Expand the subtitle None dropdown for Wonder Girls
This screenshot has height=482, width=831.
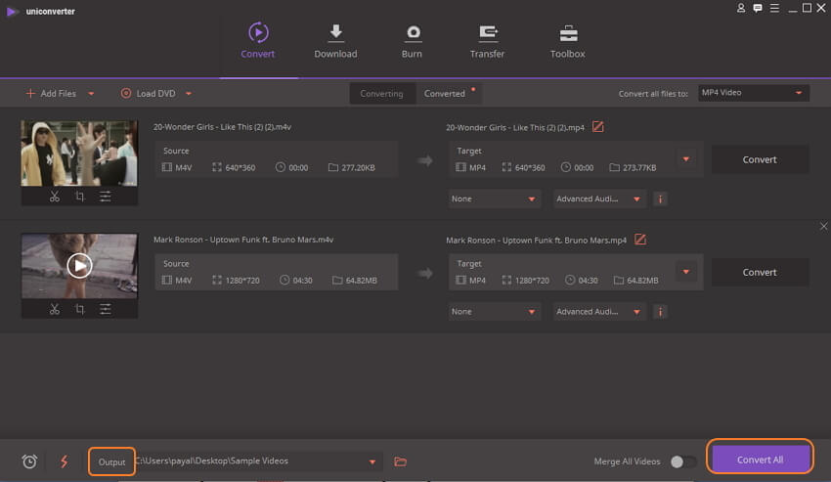point(495,198)
